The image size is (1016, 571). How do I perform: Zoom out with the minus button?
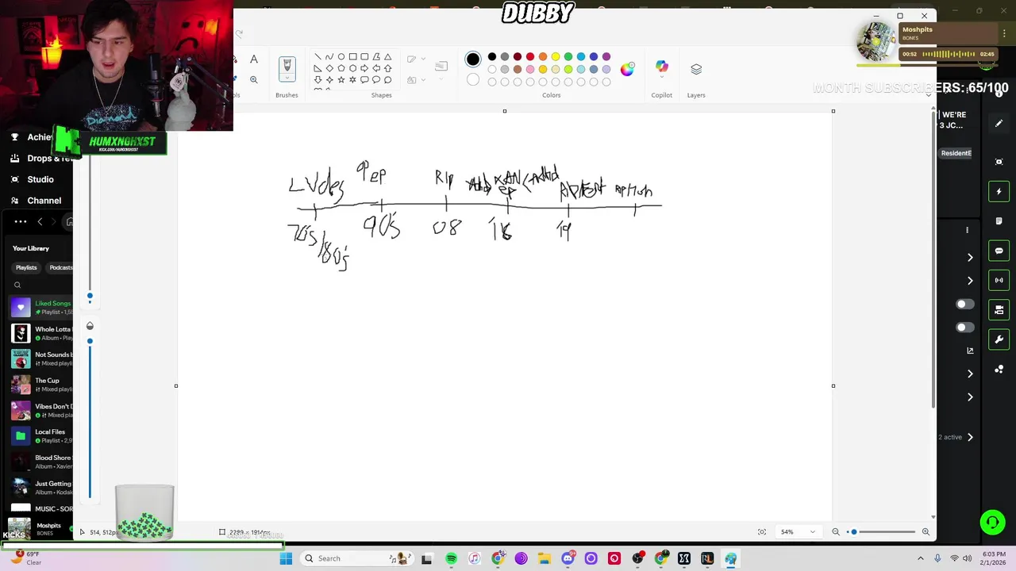click(836, 531)
